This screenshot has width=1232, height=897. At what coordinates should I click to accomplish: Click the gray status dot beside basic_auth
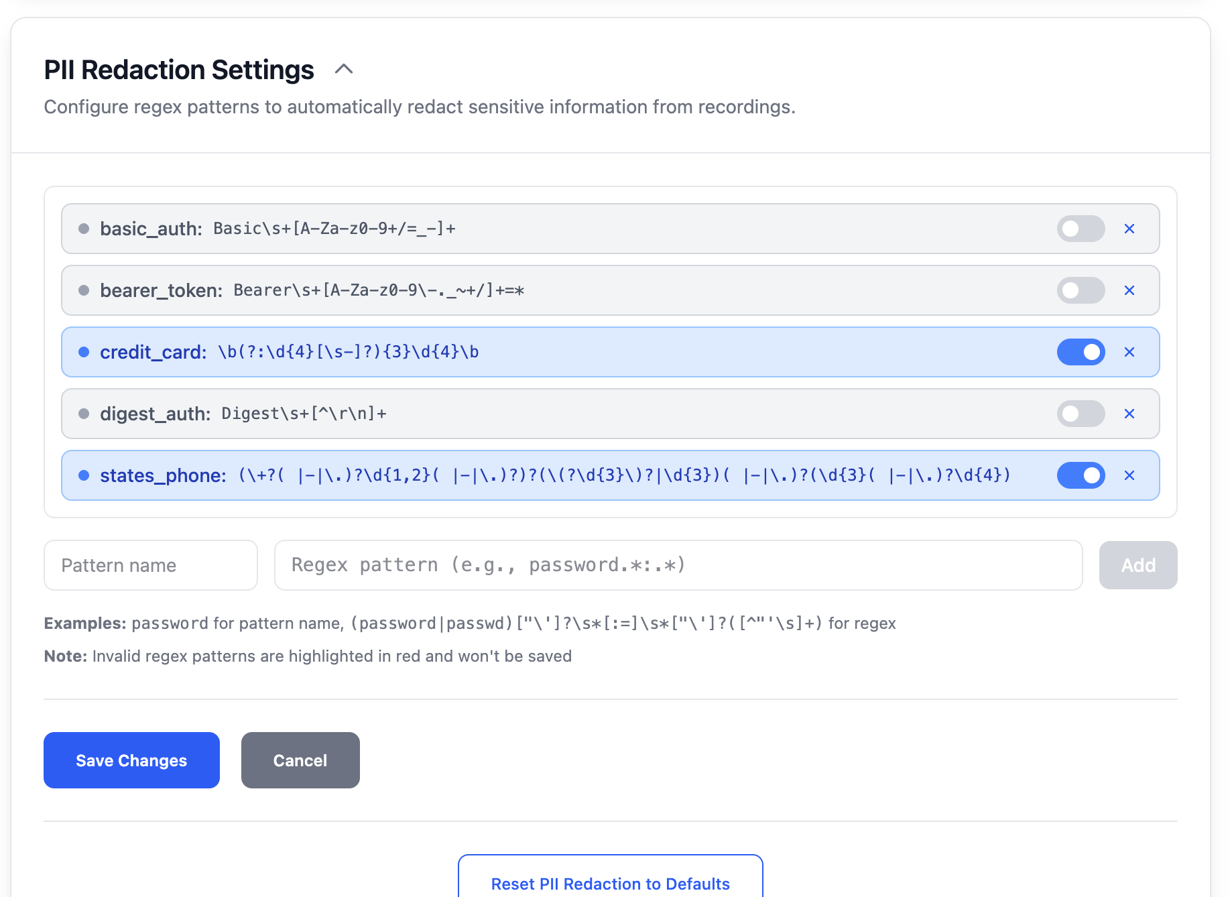click(x=84, y=229)
